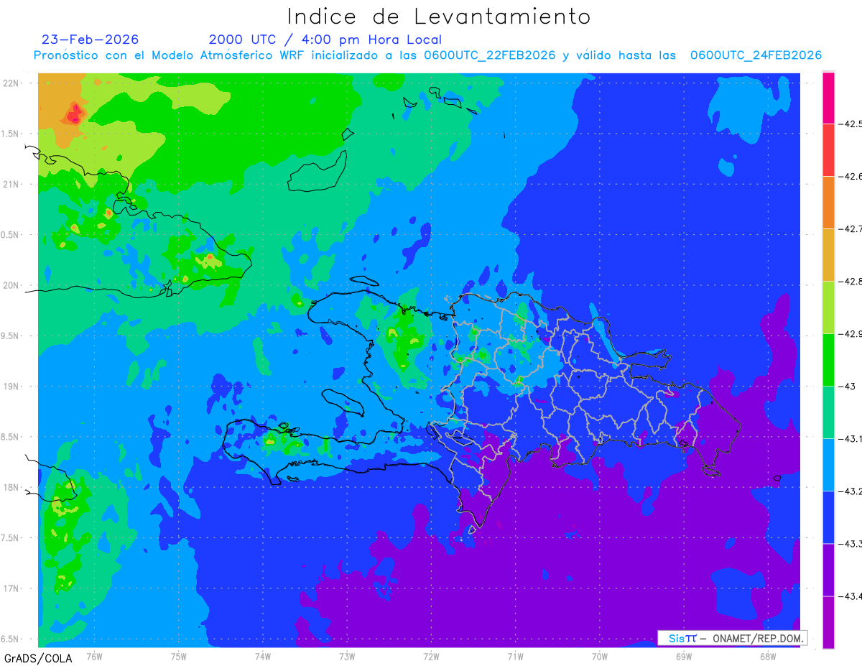Click the '18N' latitude label
862x666 pixels.
11,488
